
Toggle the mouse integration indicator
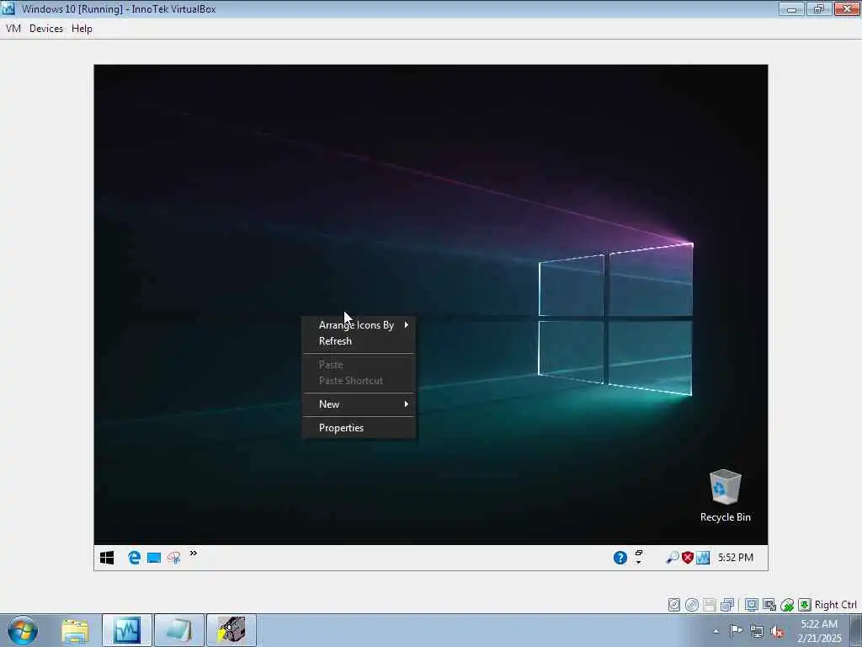click(x=787, y=605)
